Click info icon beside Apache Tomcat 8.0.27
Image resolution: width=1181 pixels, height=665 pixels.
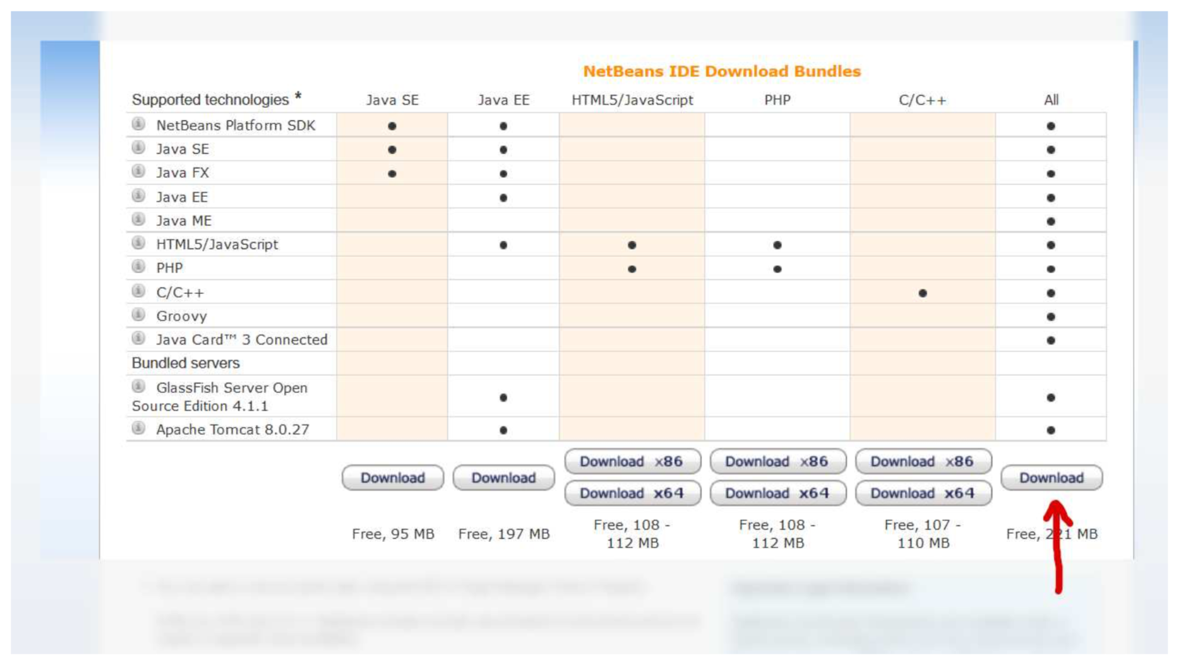(138, 428)
